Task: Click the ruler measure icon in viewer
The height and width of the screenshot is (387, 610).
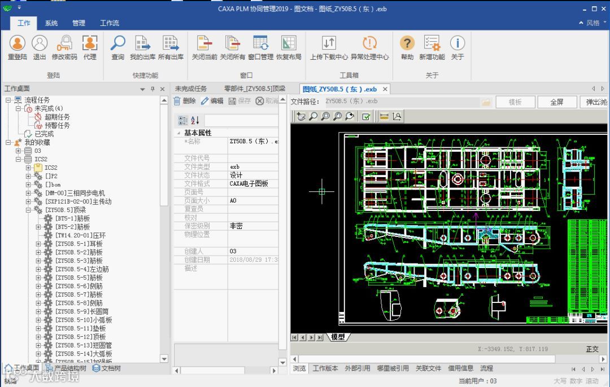Action: coord(385,116)
